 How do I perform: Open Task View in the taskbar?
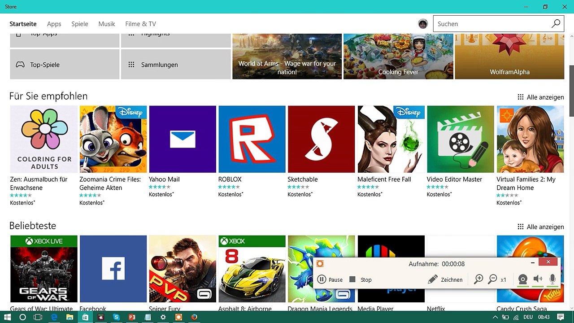[x=38, y=317]
